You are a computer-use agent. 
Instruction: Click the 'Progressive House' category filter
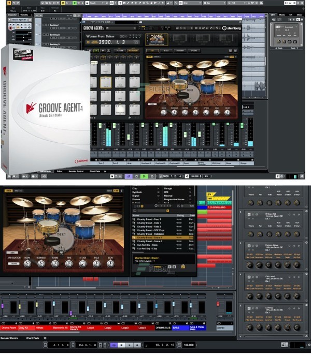174,200
